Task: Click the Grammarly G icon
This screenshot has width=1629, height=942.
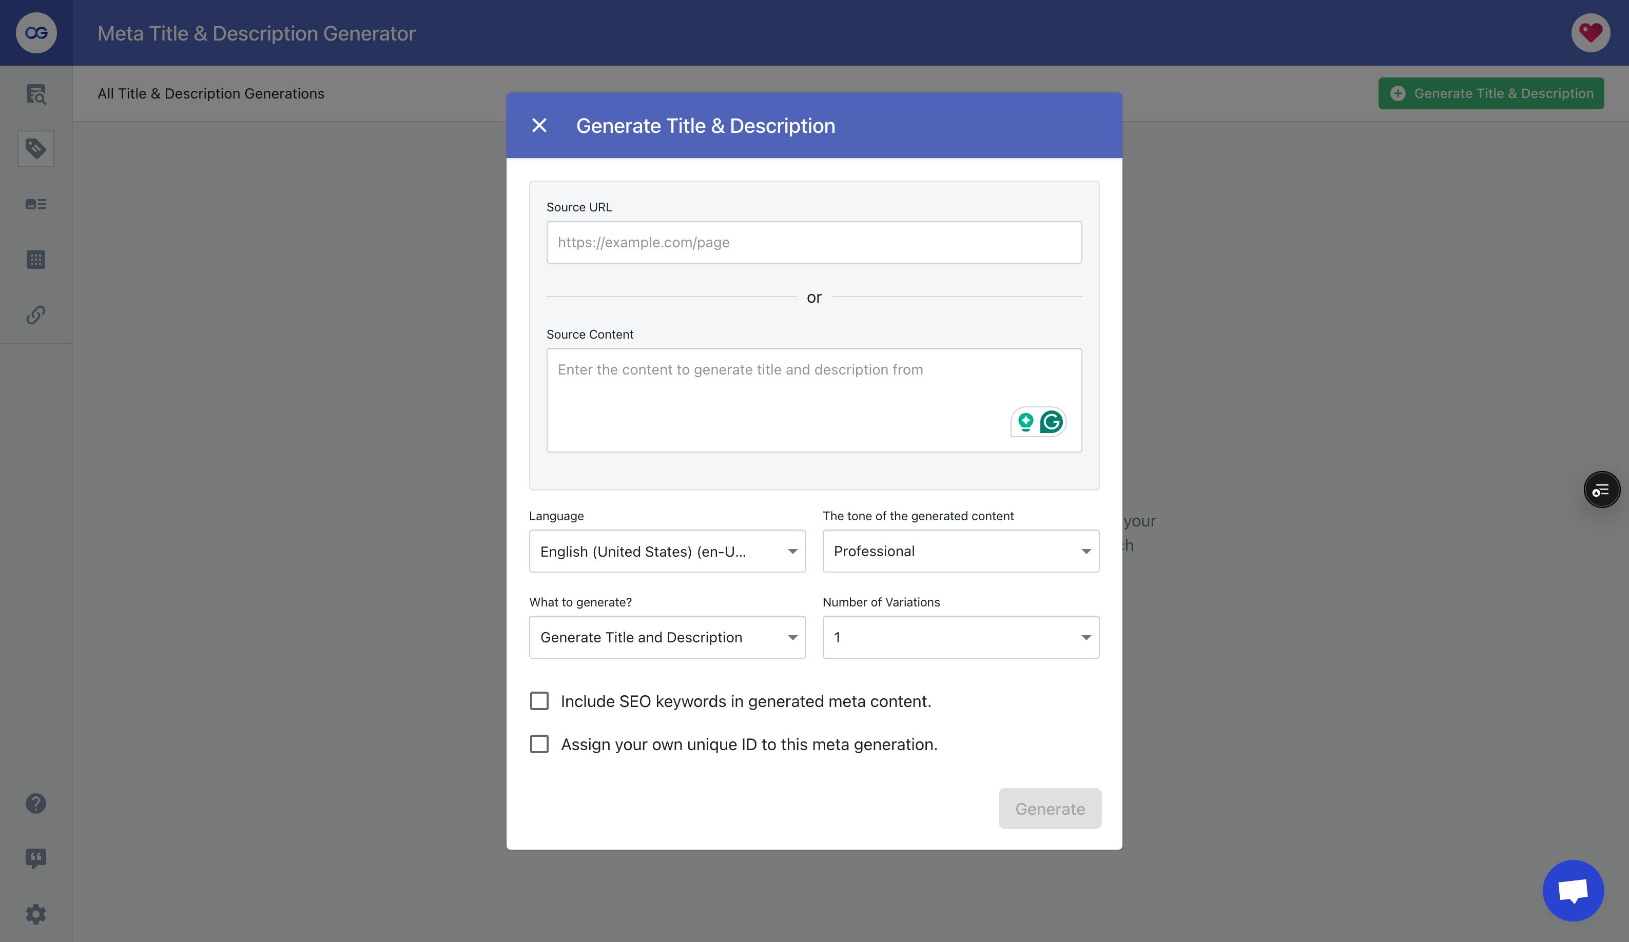Action: 1052,422
